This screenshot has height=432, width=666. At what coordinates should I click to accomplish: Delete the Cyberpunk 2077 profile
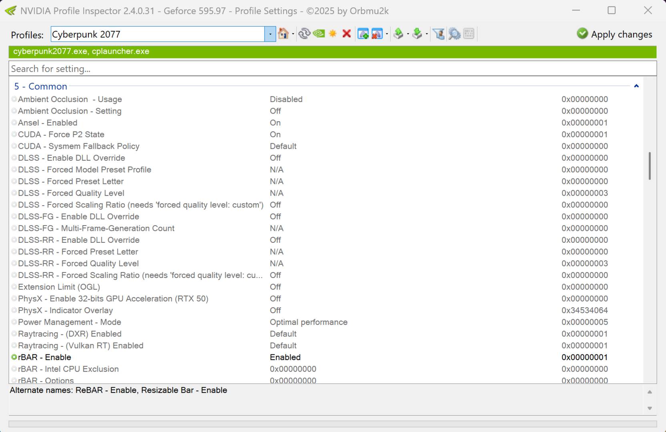(347, 34)
